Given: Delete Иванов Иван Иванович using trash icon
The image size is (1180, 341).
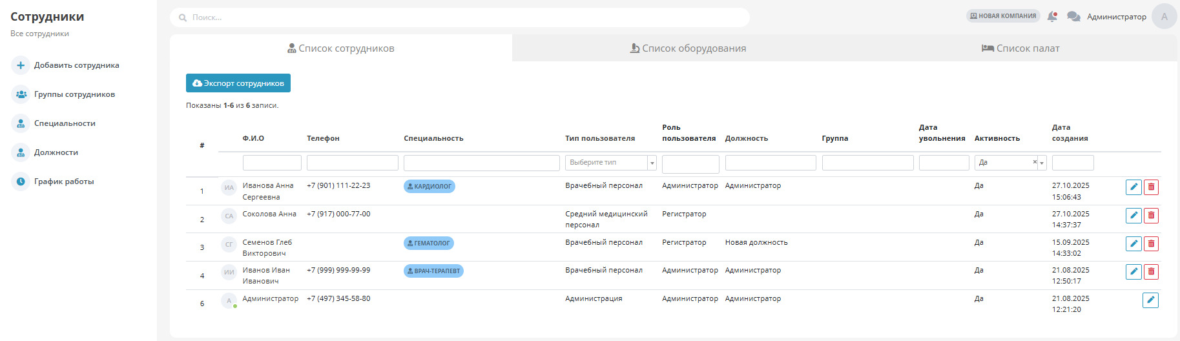Looking at the screenshot, I should 1151,272.
